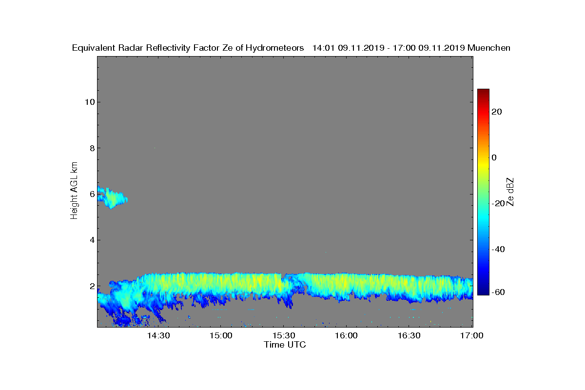Click the 14:30 time tick label
The width and height of the screenshot is (585, 390).
[158, 336]
